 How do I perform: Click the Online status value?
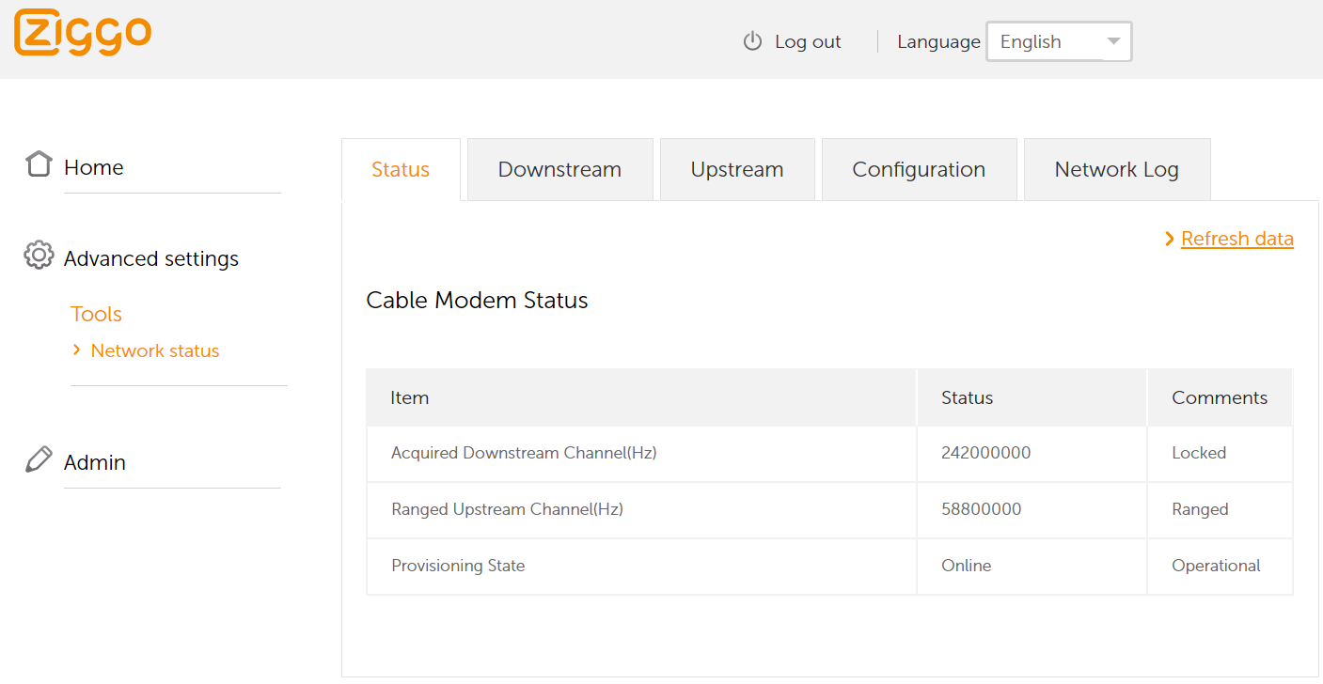967,566
